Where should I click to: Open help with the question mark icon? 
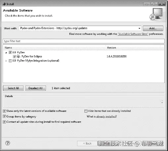coord(8,143)
